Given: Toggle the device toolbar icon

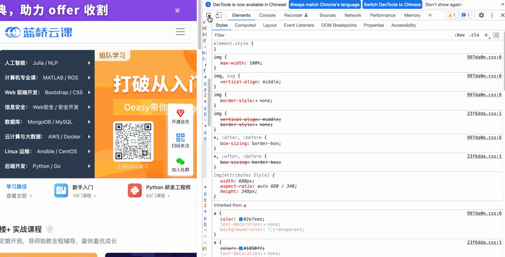Looking at the screenshot, I should coord(218,15).
